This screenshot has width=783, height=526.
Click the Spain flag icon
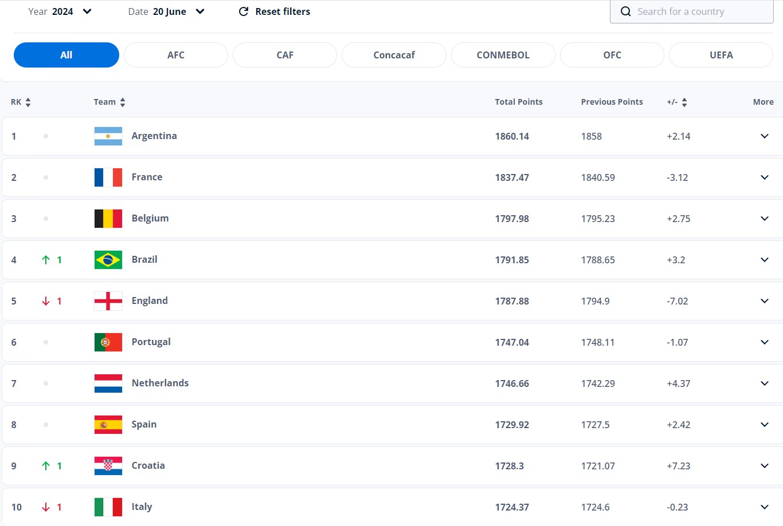(108, 425)
